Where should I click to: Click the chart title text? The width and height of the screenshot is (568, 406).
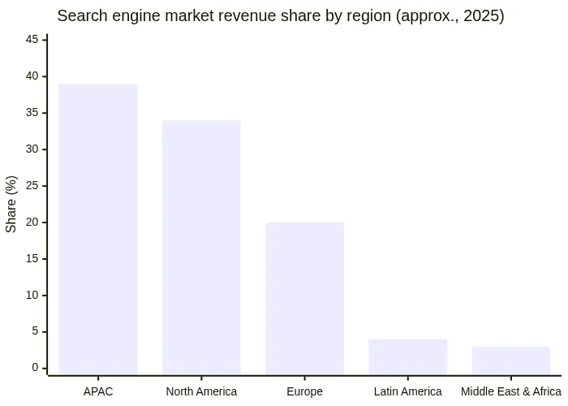point(281,16)
